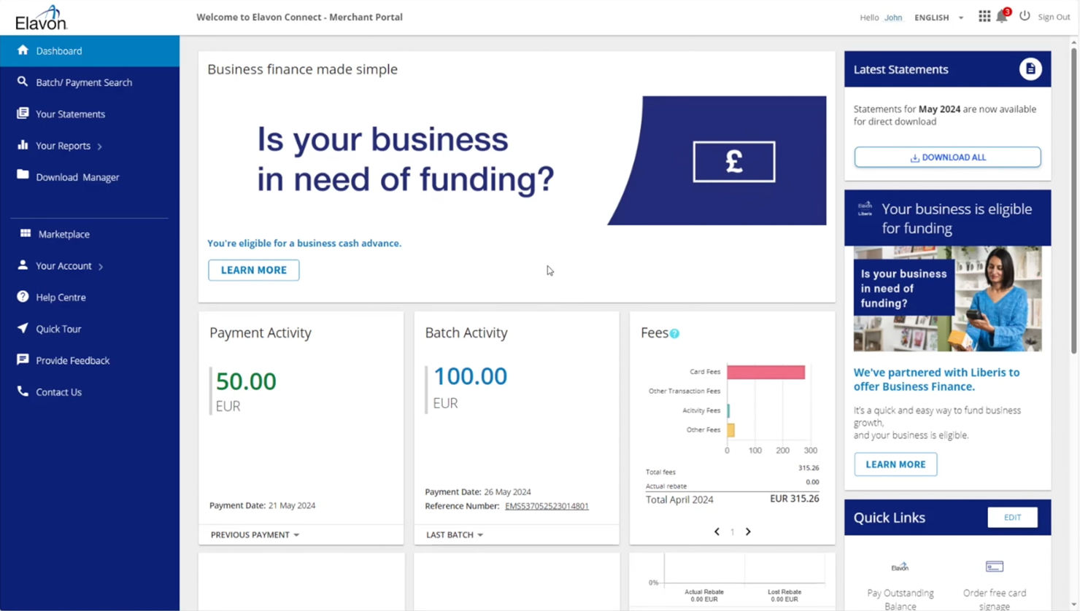This screenshot has height=611, width=1080.
Task: Click the Contact Us phone icon
Action: (x=23, y=392)
